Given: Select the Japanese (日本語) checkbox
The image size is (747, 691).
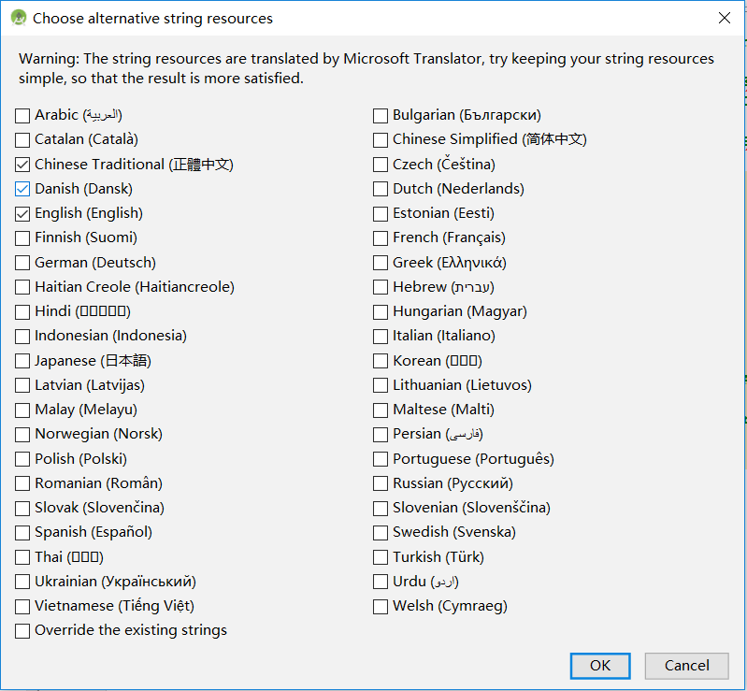Looking at the screenshot, I should click(x=22, y=361).
